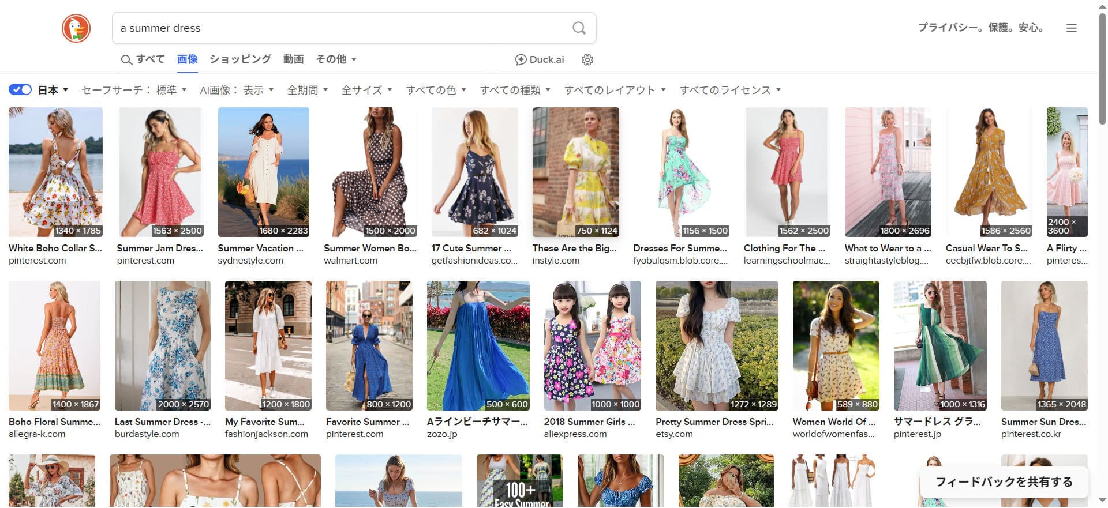Open the My Favorite Summer white dress thumbnail
1108x508 pixels.
[268, 345]
